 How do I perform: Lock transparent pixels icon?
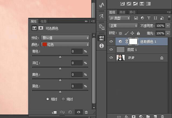120,33
